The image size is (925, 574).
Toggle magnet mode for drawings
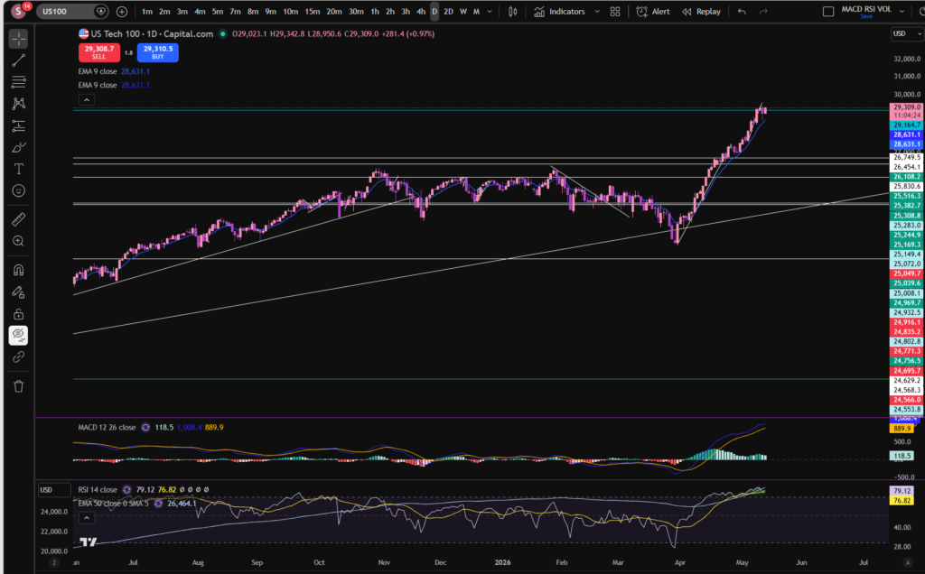pyautogui.click(x=19, y=270)
